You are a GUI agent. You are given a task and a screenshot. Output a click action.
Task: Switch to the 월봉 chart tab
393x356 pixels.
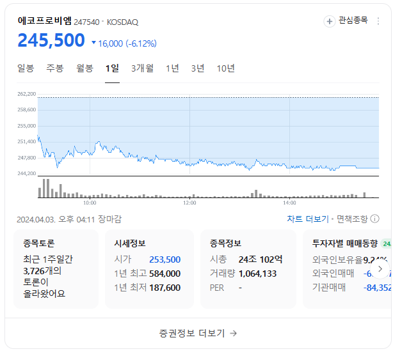pyautogui.click(x=84, y=68)
